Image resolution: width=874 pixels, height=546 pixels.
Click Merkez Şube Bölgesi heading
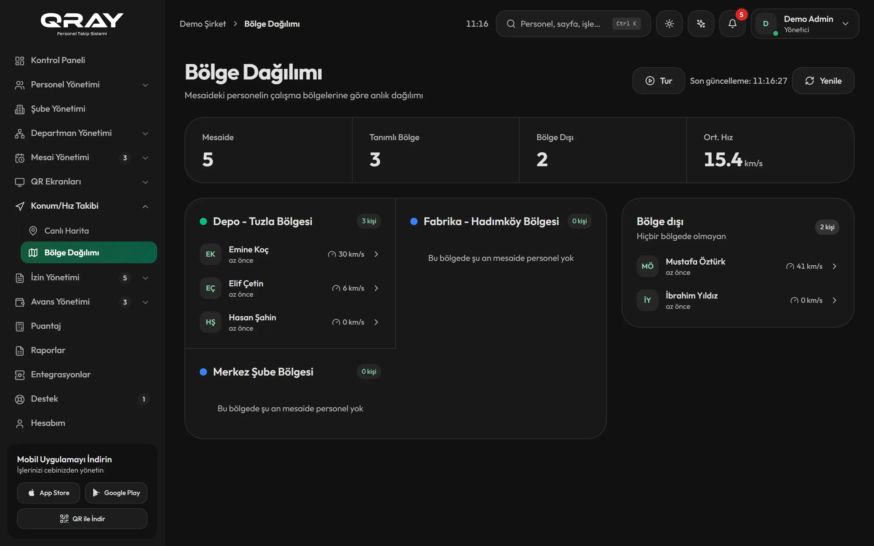[263, 372]
